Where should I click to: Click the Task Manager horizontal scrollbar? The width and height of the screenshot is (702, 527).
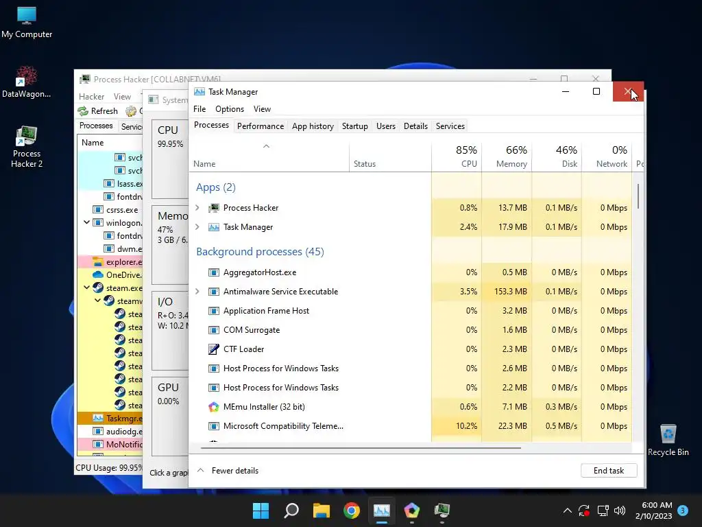point(361,447)
